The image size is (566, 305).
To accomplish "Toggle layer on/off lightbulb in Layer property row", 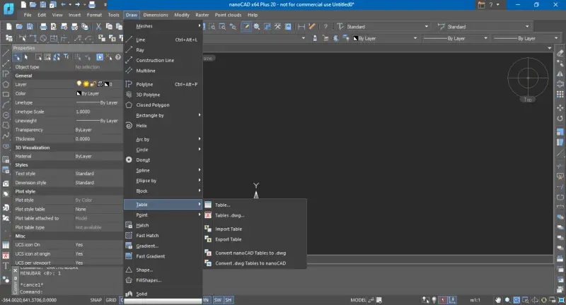I will coord(79,84).
